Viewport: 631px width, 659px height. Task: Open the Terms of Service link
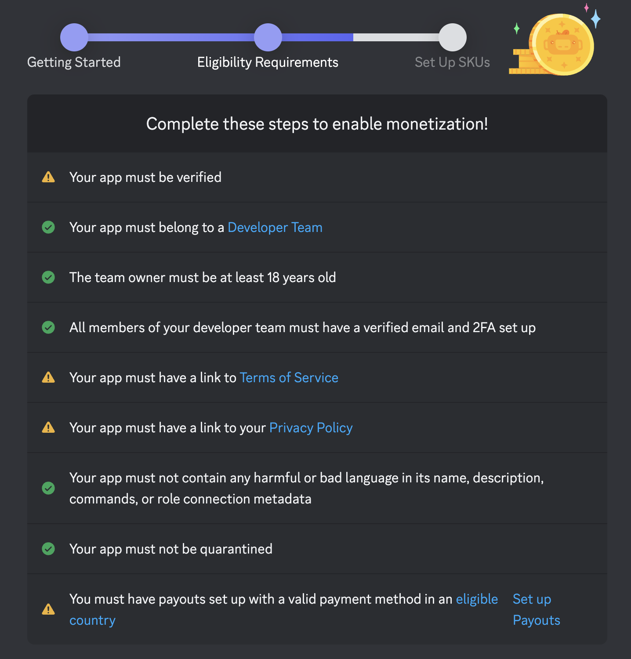pos(289,377)
